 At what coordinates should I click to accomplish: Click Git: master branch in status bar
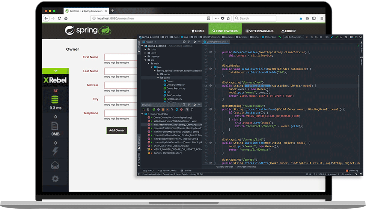point(347,174)
